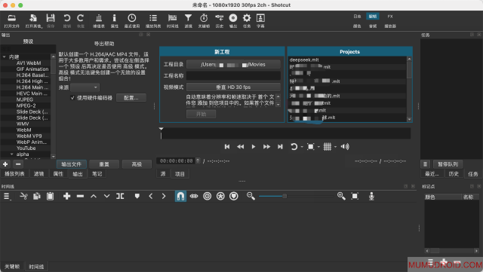Click the zoom timeline to fit icon
This screenshot has width=483, height=272.
click(355, 196)
